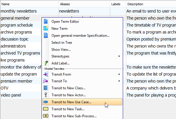Select the premium member term
This screenshot has height=119, width=176.
(x=16, y=81)
